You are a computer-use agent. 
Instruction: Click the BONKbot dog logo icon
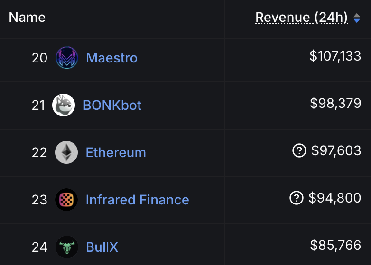(x=64, y=105)
